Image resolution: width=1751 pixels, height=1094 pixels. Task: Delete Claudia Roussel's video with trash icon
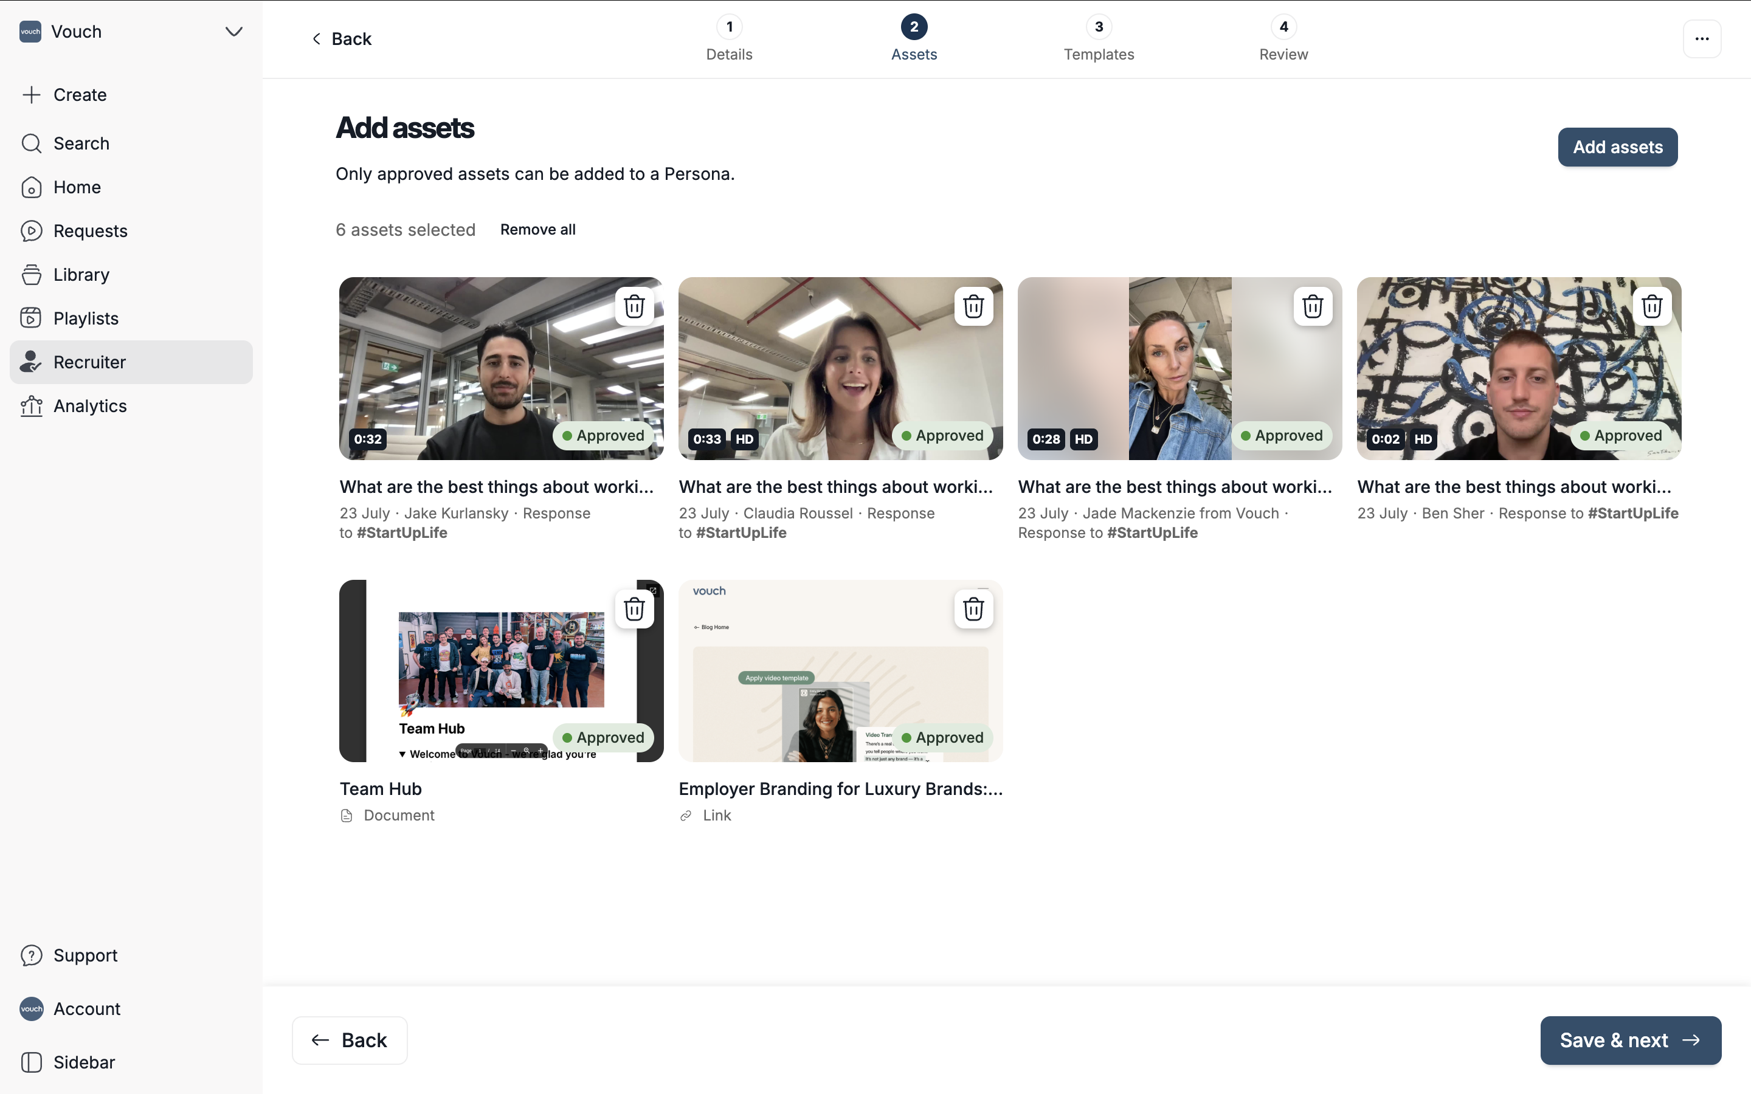974,307
